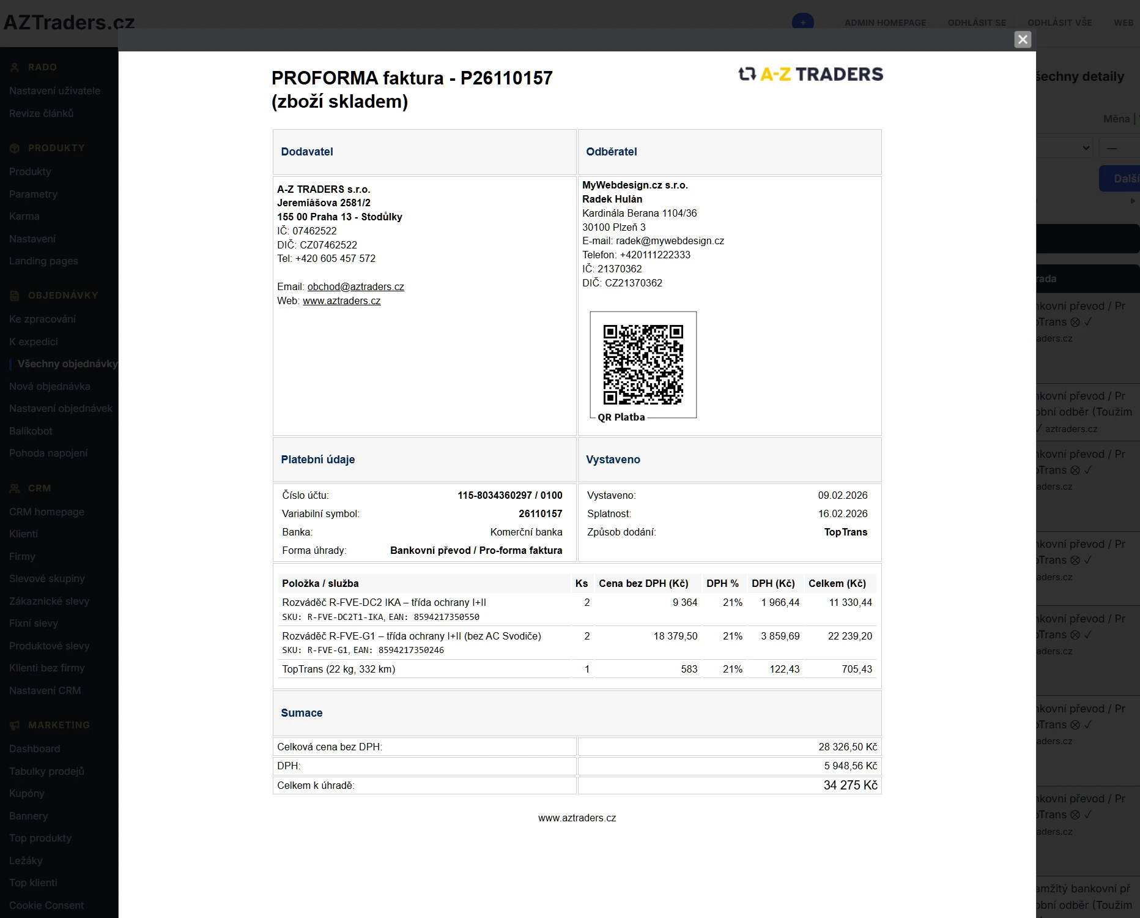Viewport: 1140px width, 918px height.
Task: Open Bannery in sidebar
Action: (x=28, y=816)
